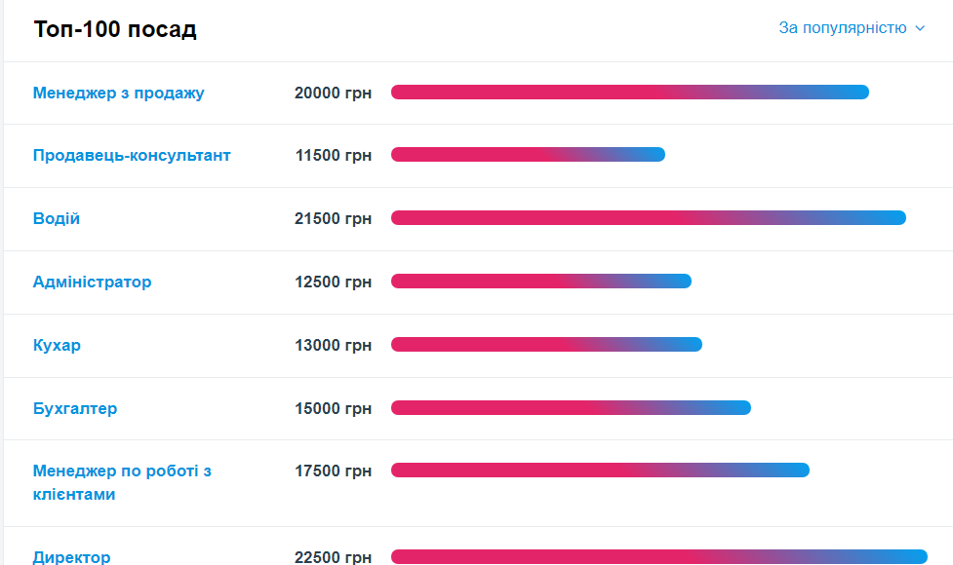Screen dimensions: 953x565
Task: Open the За популярністю sort dropdown
Action: [852, 28]
